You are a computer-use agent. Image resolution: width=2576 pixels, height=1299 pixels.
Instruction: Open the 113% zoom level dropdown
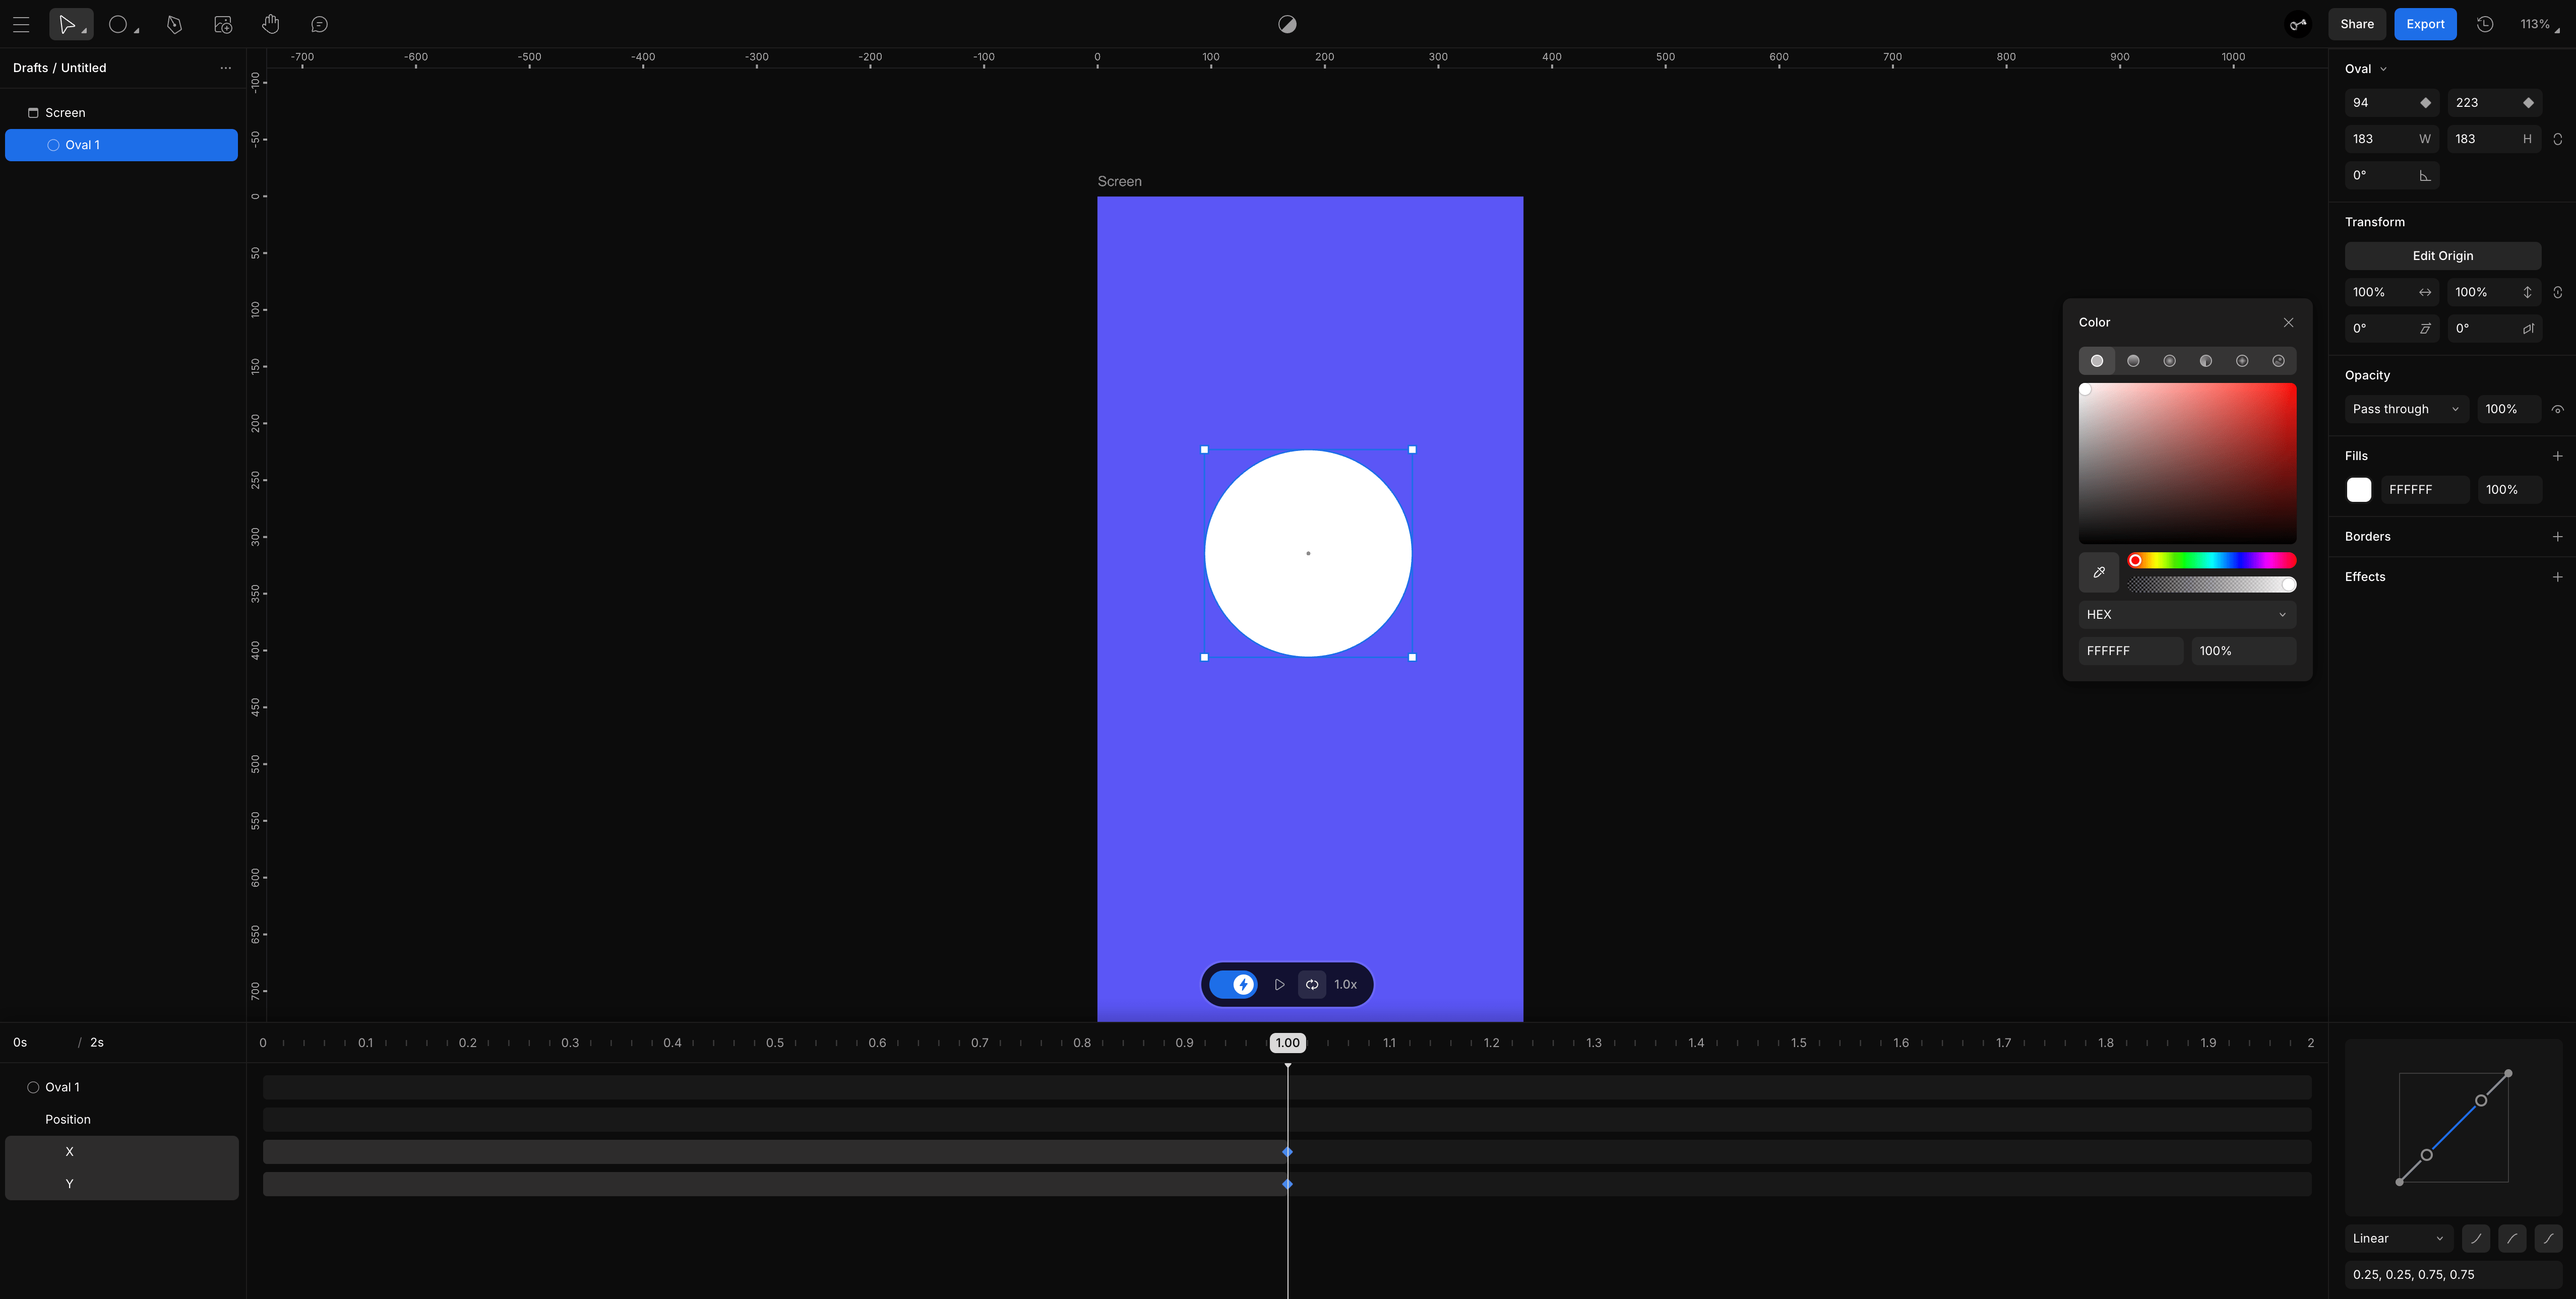click(x=2539, y=24)
